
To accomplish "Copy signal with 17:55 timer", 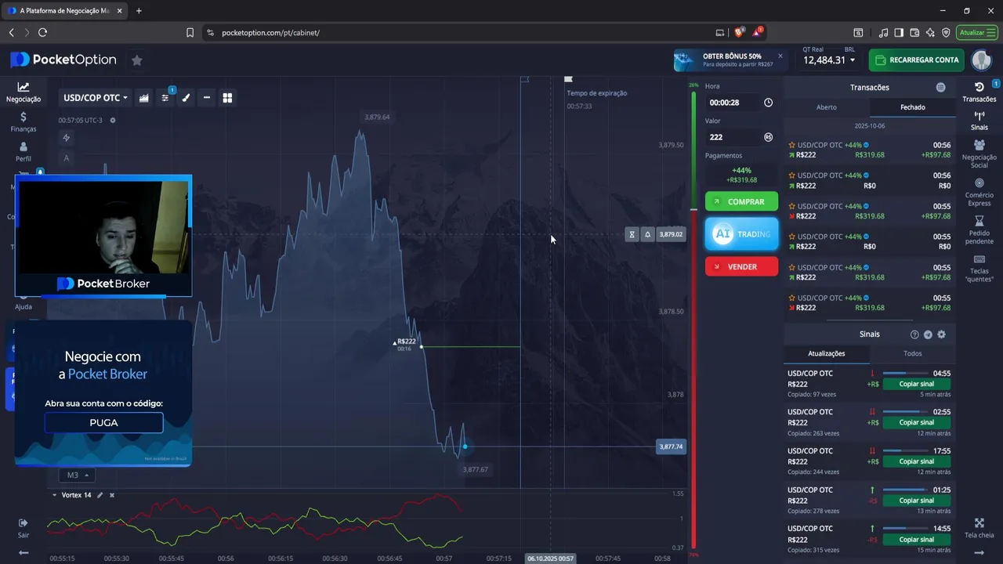I will point(916,461).
